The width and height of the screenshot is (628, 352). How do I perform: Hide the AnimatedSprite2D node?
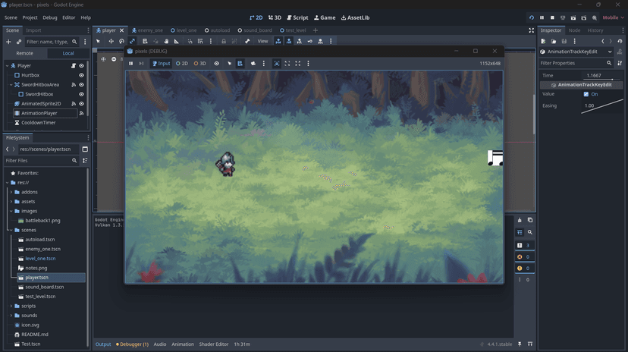[x=81, y=104]
